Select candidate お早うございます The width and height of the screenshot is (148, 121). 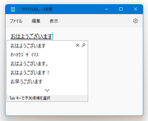26,82
